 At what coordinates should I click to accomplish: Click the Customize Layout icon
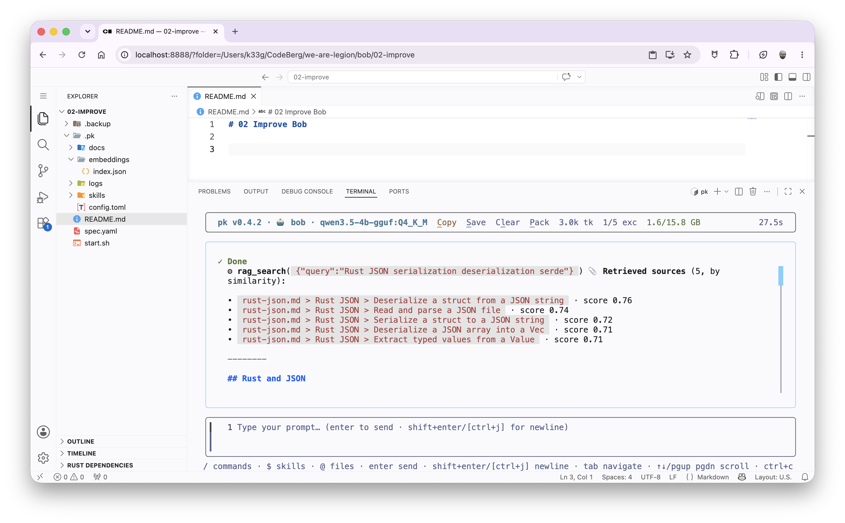[764, 77]
